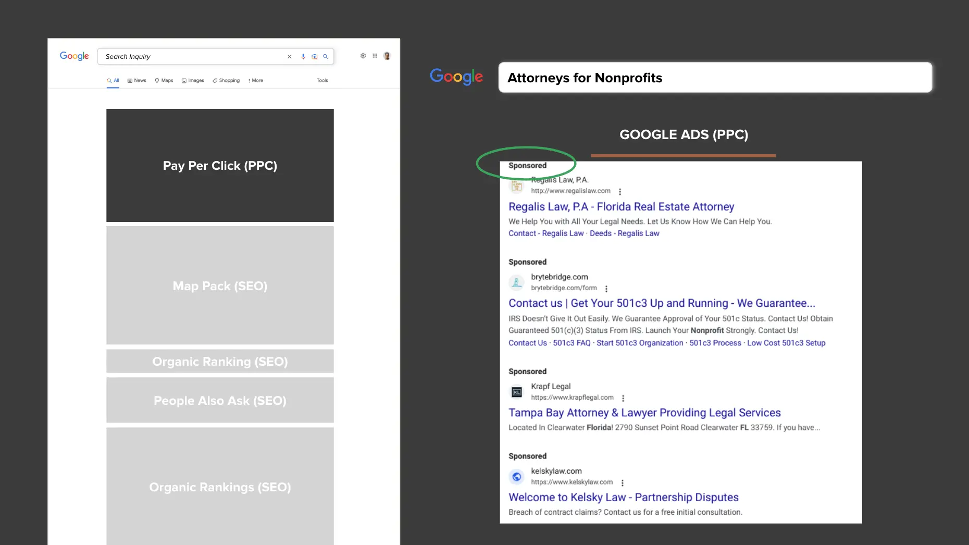Open Tampa Bay Attorney & Lawyer link
The width and height of the screenshot is (969, 545).
click(x=644, y=413)
